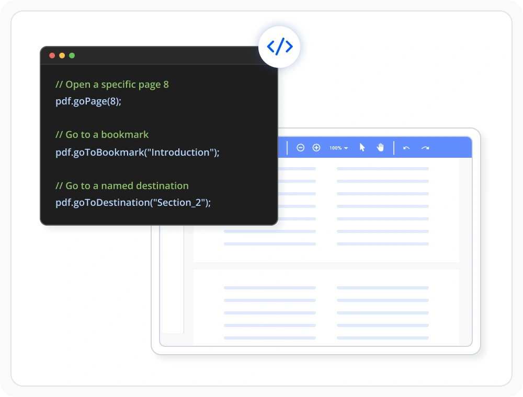Click the red close dot in code window
The image size is (523, 397).
[52, 55]
